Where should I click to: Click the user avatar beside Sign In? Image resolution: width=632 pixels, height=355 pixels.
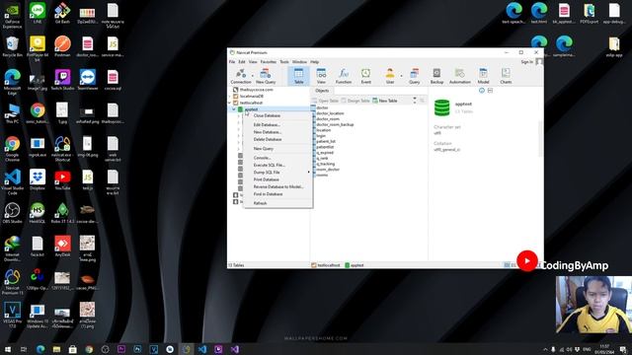539,62
